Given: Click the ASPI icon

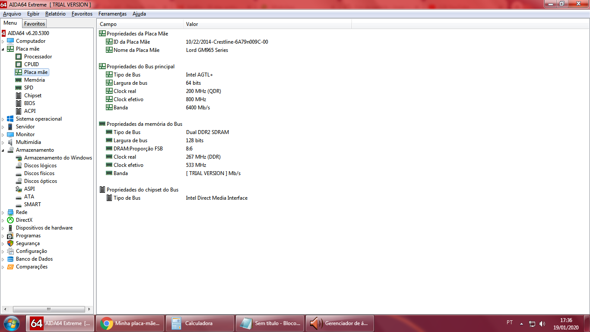Looking at the screenshot, I should (x=19, y=189).
